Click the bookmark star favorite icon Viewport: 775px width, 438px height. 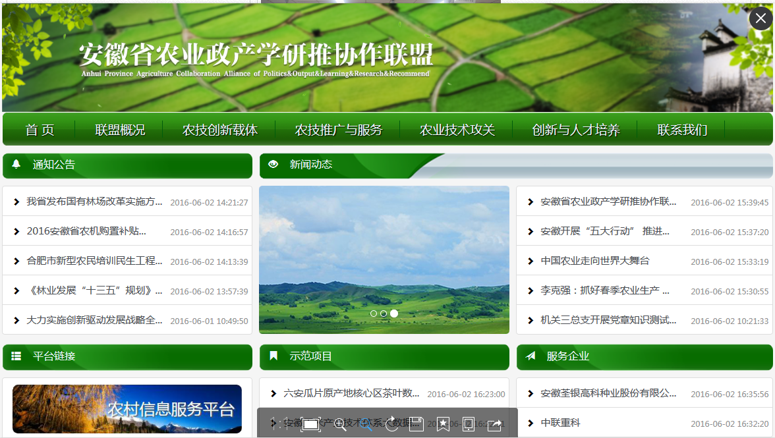pos(443,424)
